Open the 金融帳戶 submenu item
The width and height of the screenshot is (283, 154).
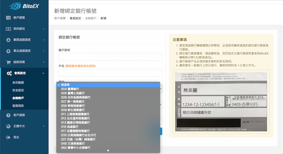[18, 98]
